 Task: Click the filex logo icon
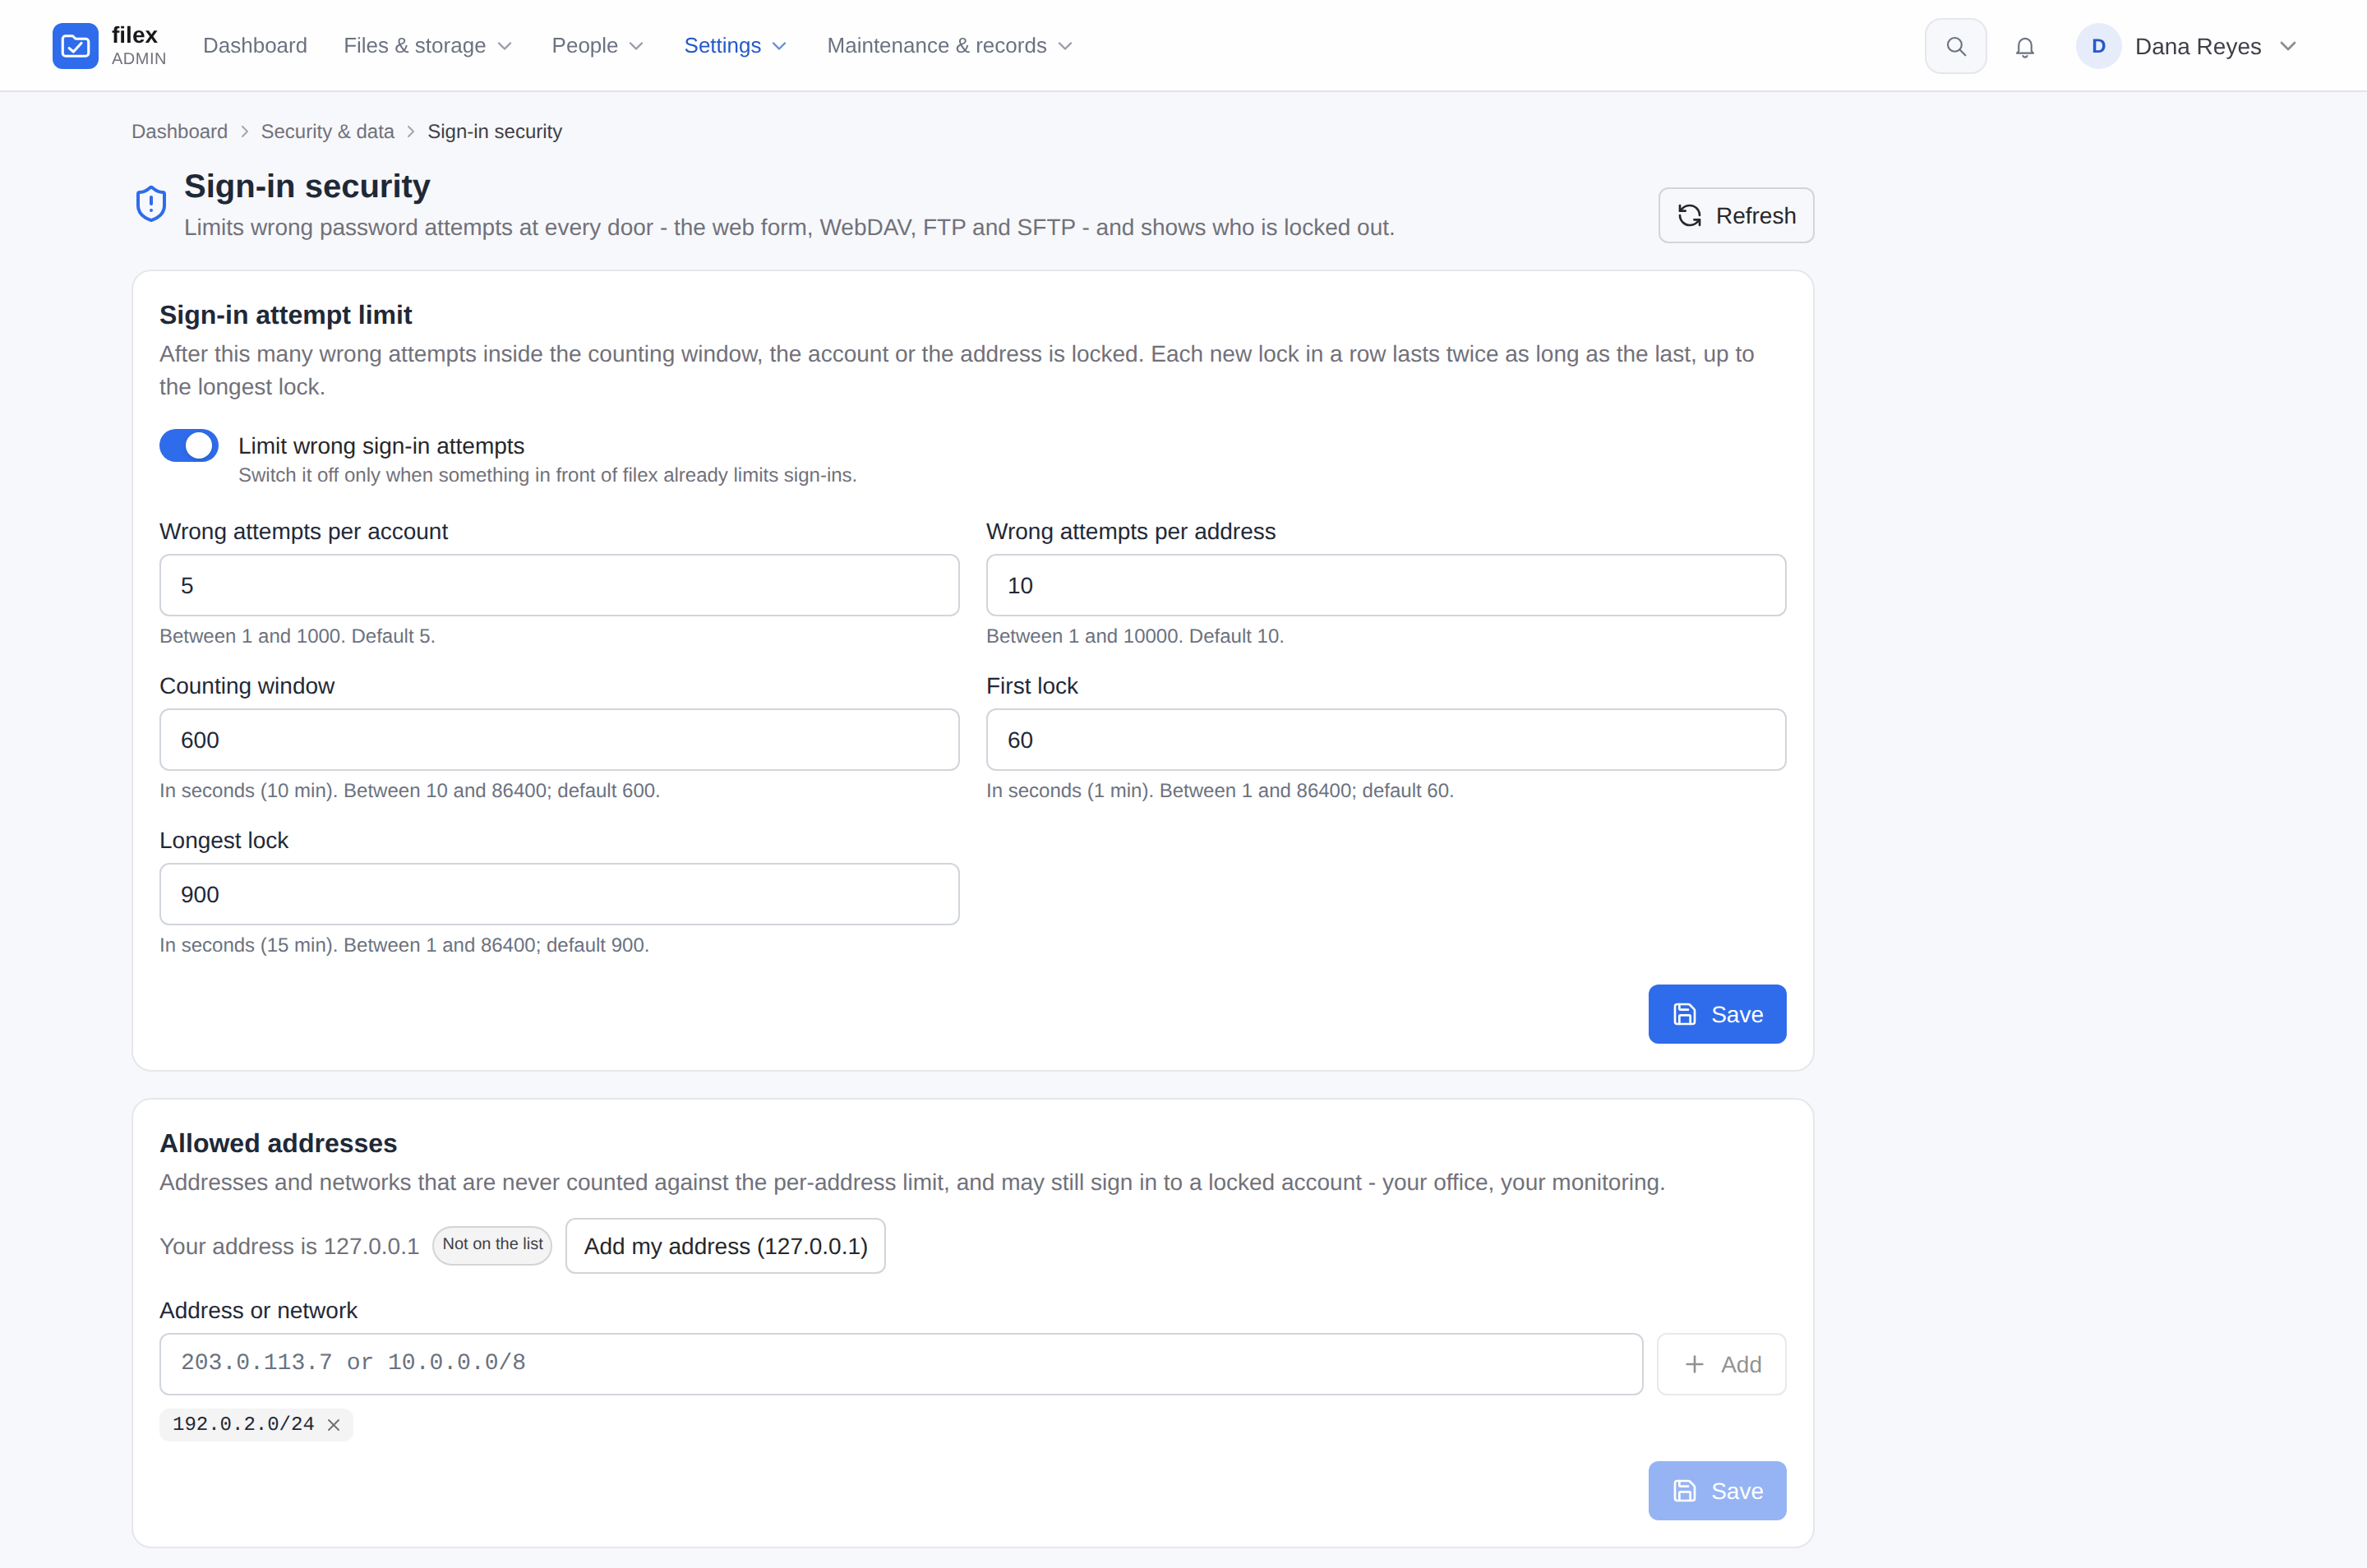[x=75, y=46]
